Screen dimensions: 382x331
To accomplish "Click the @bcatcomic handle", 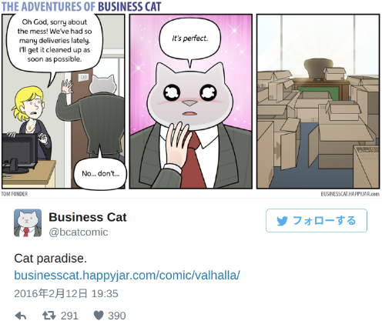I will [79, 232].
